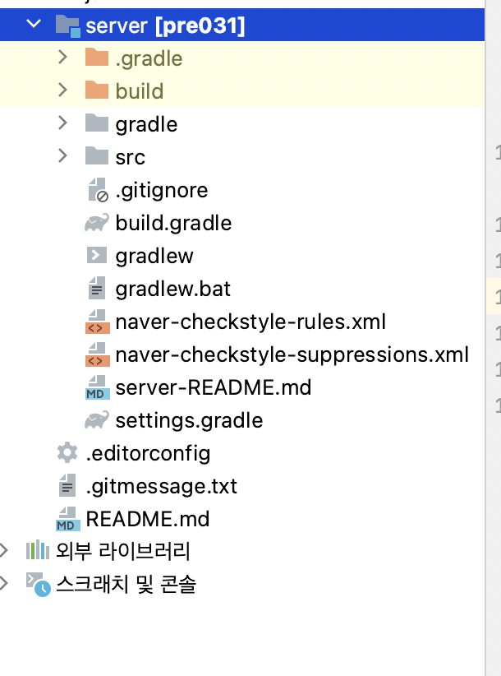Click the gray gradle folder icon

click(x=96, y=123)
